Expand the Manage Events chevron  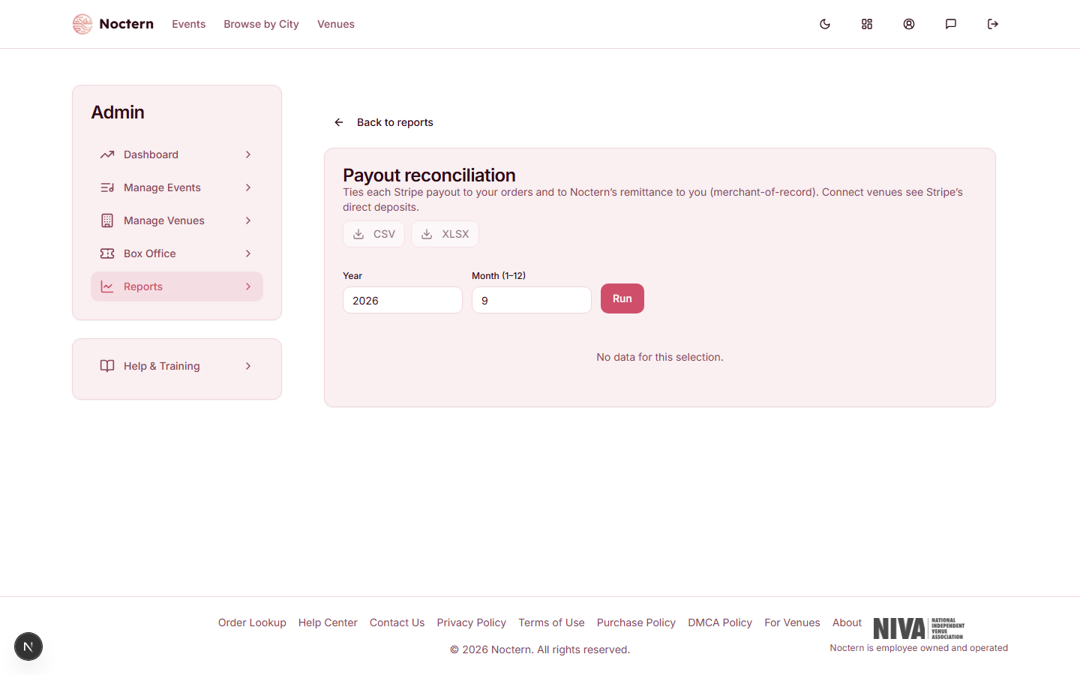[248, 187]
